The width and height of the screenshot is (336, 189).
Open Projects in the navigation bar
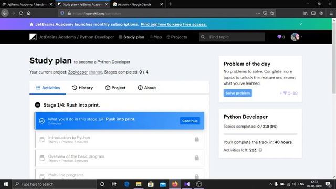177,37
